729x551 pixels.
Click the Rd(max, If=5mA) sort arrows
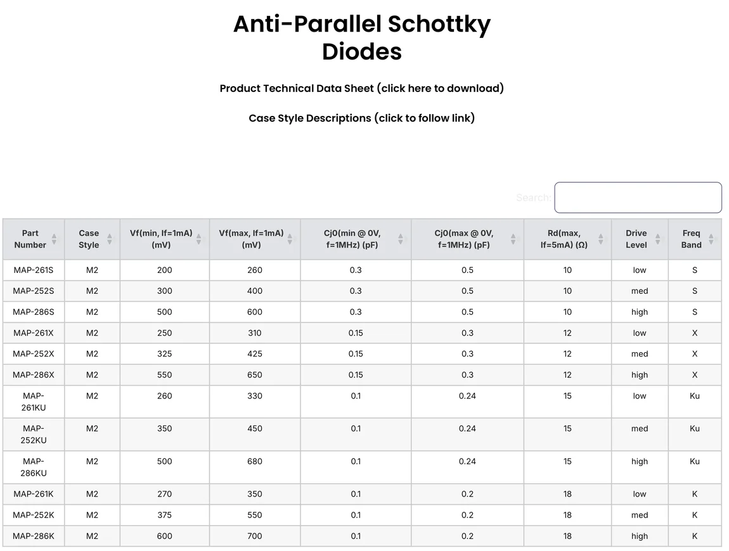(601, 239)
